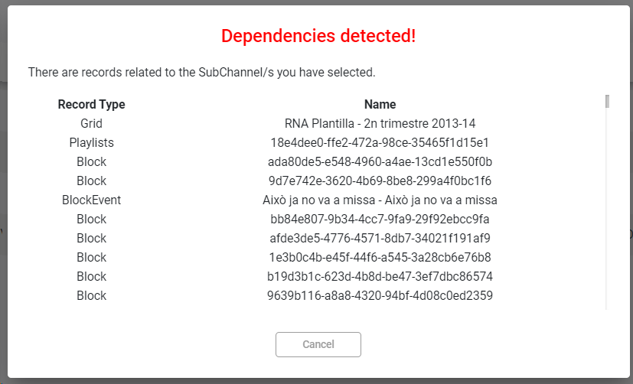This screenshot has height=384, width=633.
Task: Click the block ID starting with afde3de5
Action: tap(380, 238)
